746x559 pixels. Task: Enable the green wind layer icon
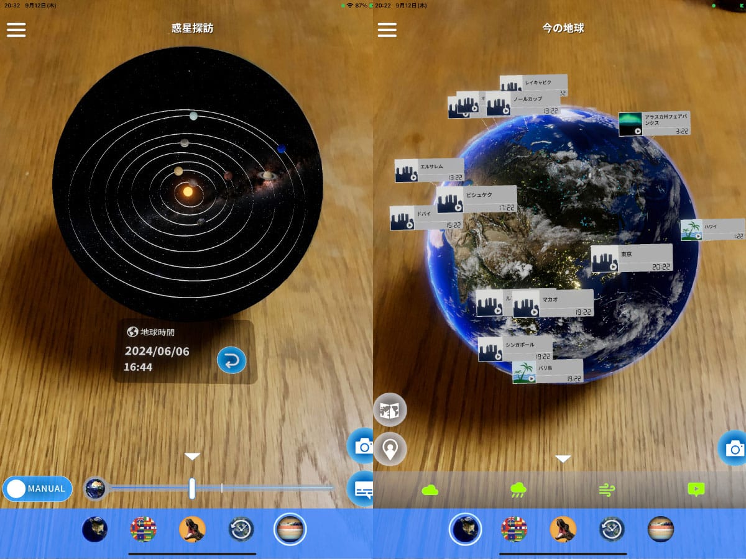[x=606, y=490]
